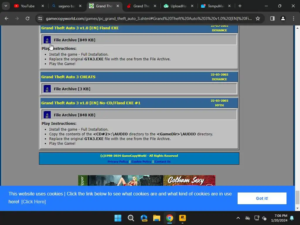Click the Chrome icon in the taskbar
The height and width of the screenshot is (225, 300).
(170, 218)
